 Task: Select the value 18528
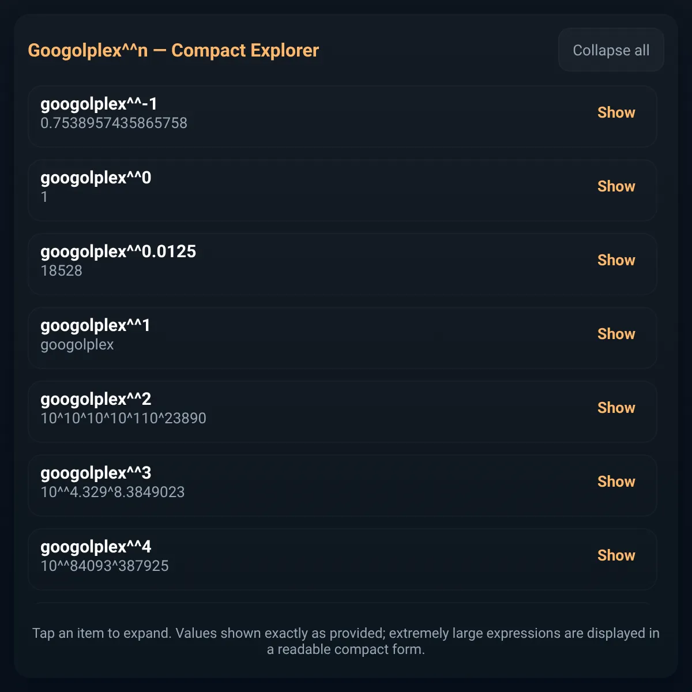pos(61,271)
